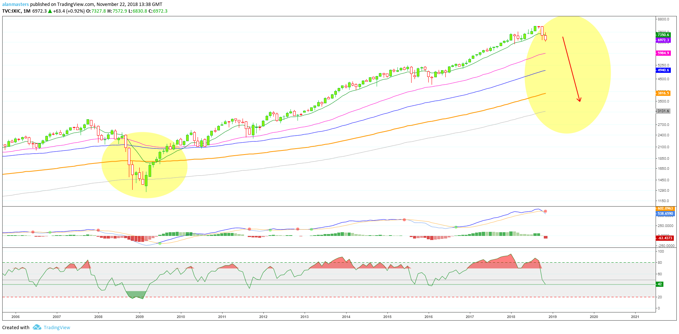Click the O:7327.8 open price value
The image size is (679, 334).
96,11
